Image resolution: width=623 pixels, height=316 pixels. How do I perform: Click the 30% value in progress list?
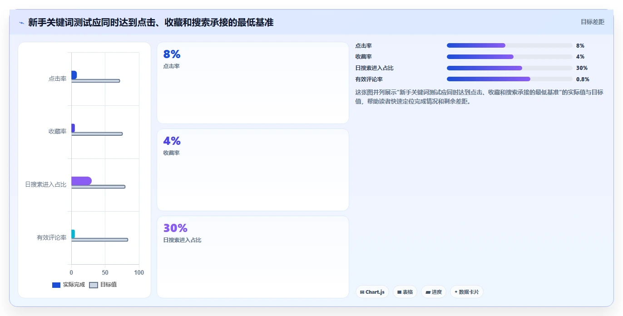(582, 68)
